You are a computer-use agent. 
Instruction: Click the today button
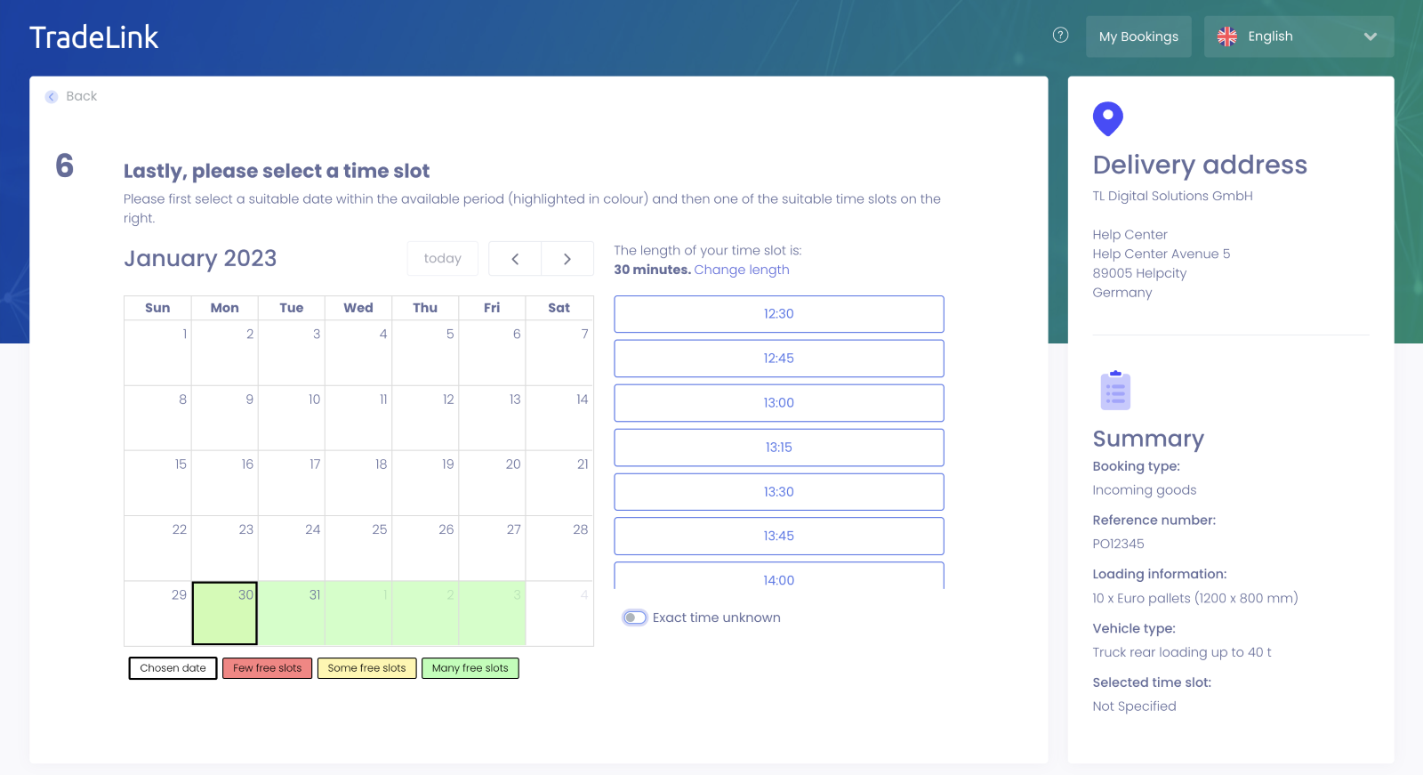point(442,259)
